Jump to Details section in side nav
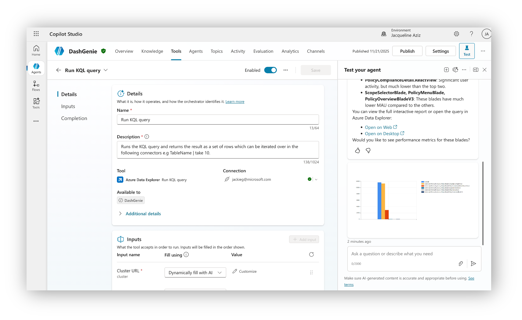 click(69, 94)
